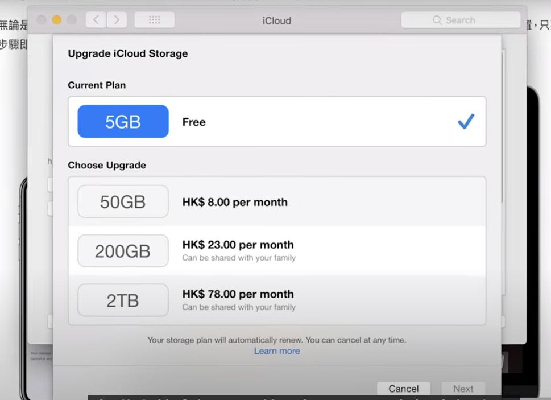Select the 5GB Free current plan
The image size is (551, 400).
277,122
